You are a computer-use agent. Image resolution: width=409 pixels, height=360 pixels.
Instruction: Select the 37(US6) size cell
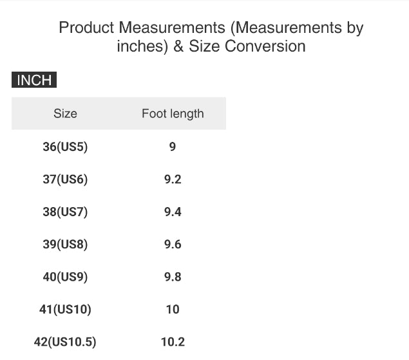(65, 179)
